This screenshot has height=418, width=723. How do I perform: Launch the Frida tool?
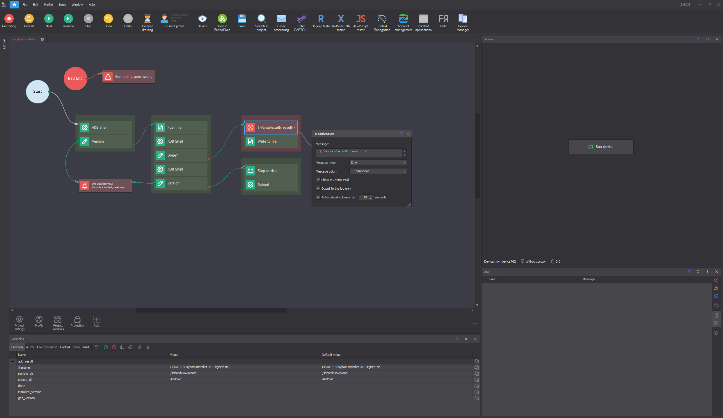point(443,19)
